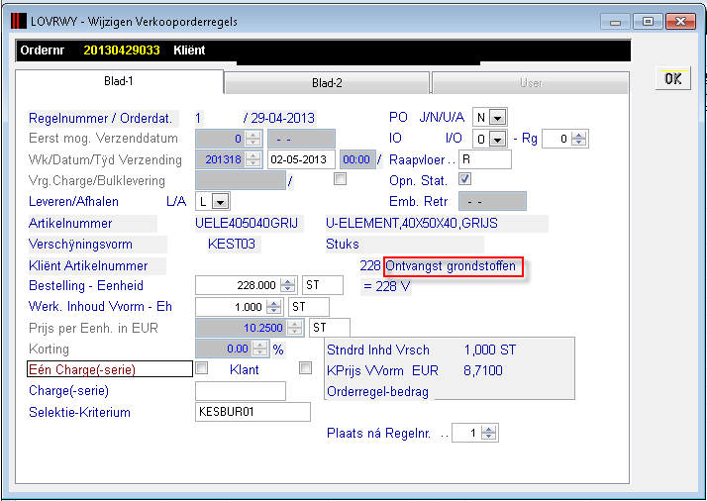
Task: Click the Plaats ná Regelnr. spinner
Action: (489, 433)
